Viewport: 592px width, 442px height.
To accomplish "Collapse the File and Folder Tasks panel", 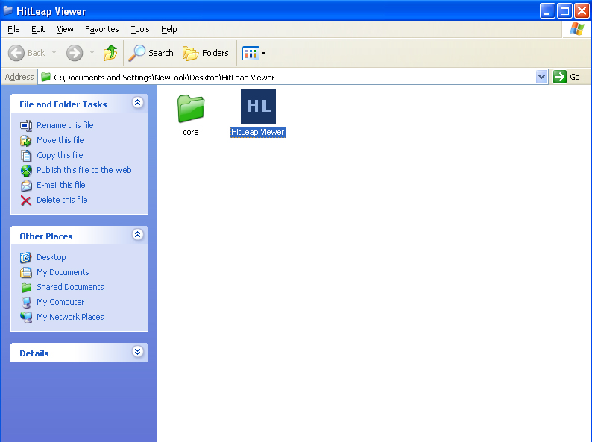I will [138, 103].
